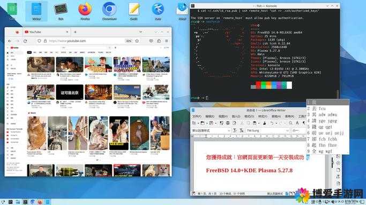The height and width of the screenshot is (205, 366).
Task: Create a new document in Writer toolbar
Action: click(194, 123)
